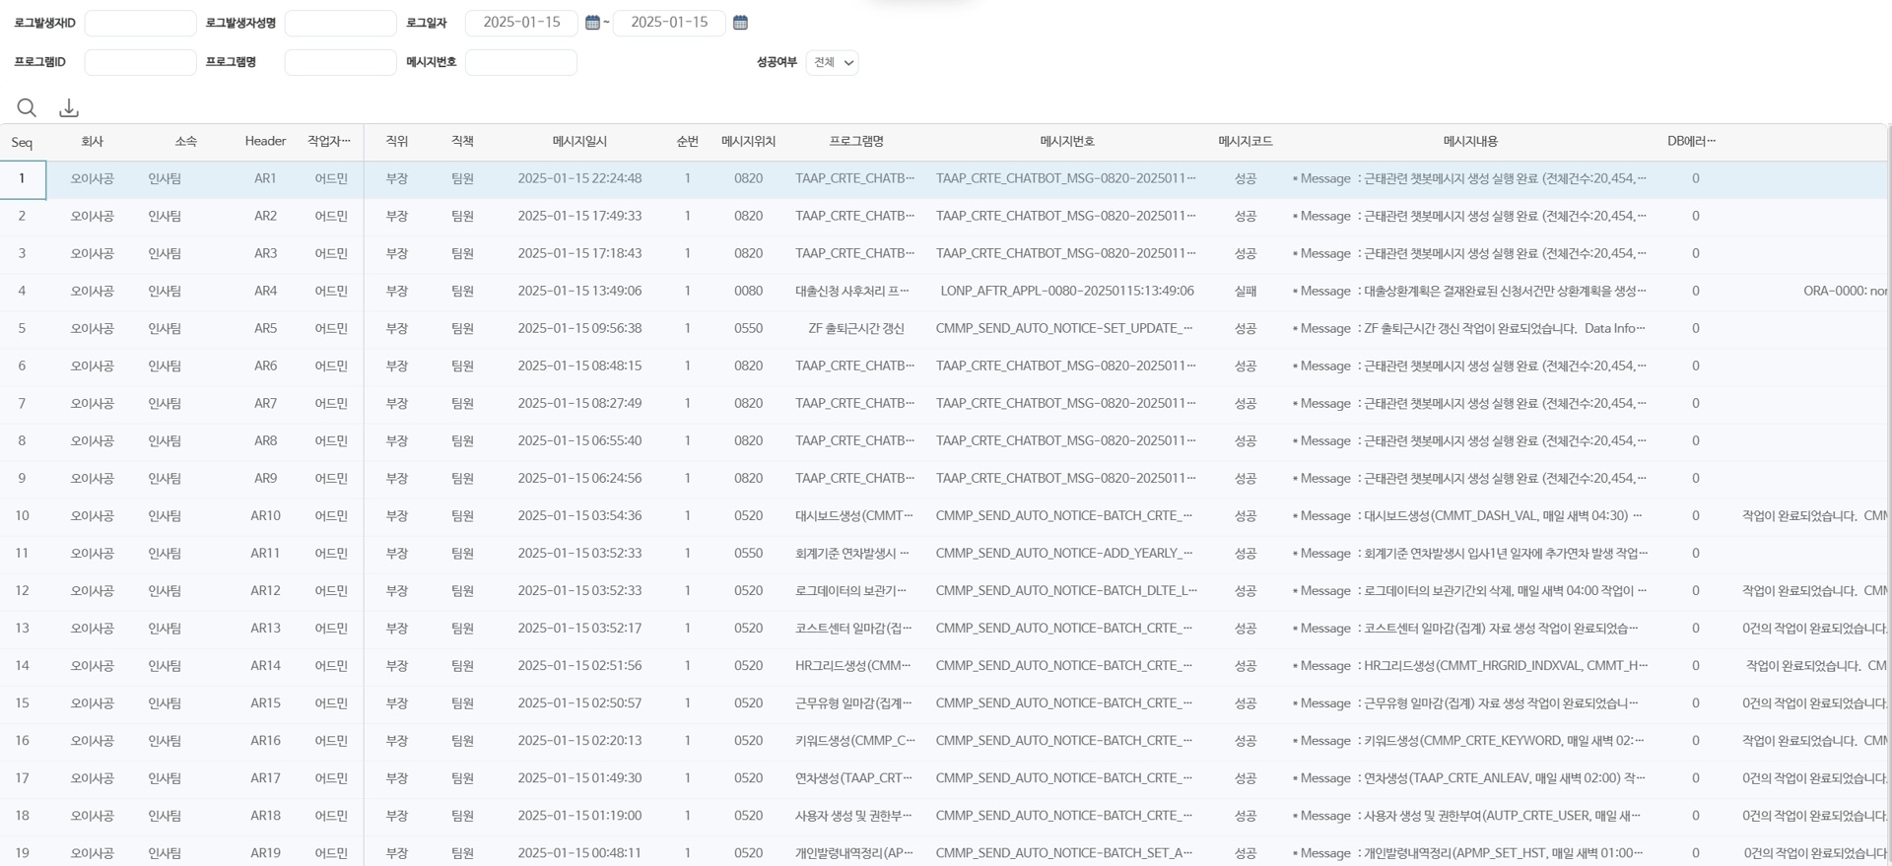Click the AR19 header cell
1892x866 pixels.
(x=265, y=853)
